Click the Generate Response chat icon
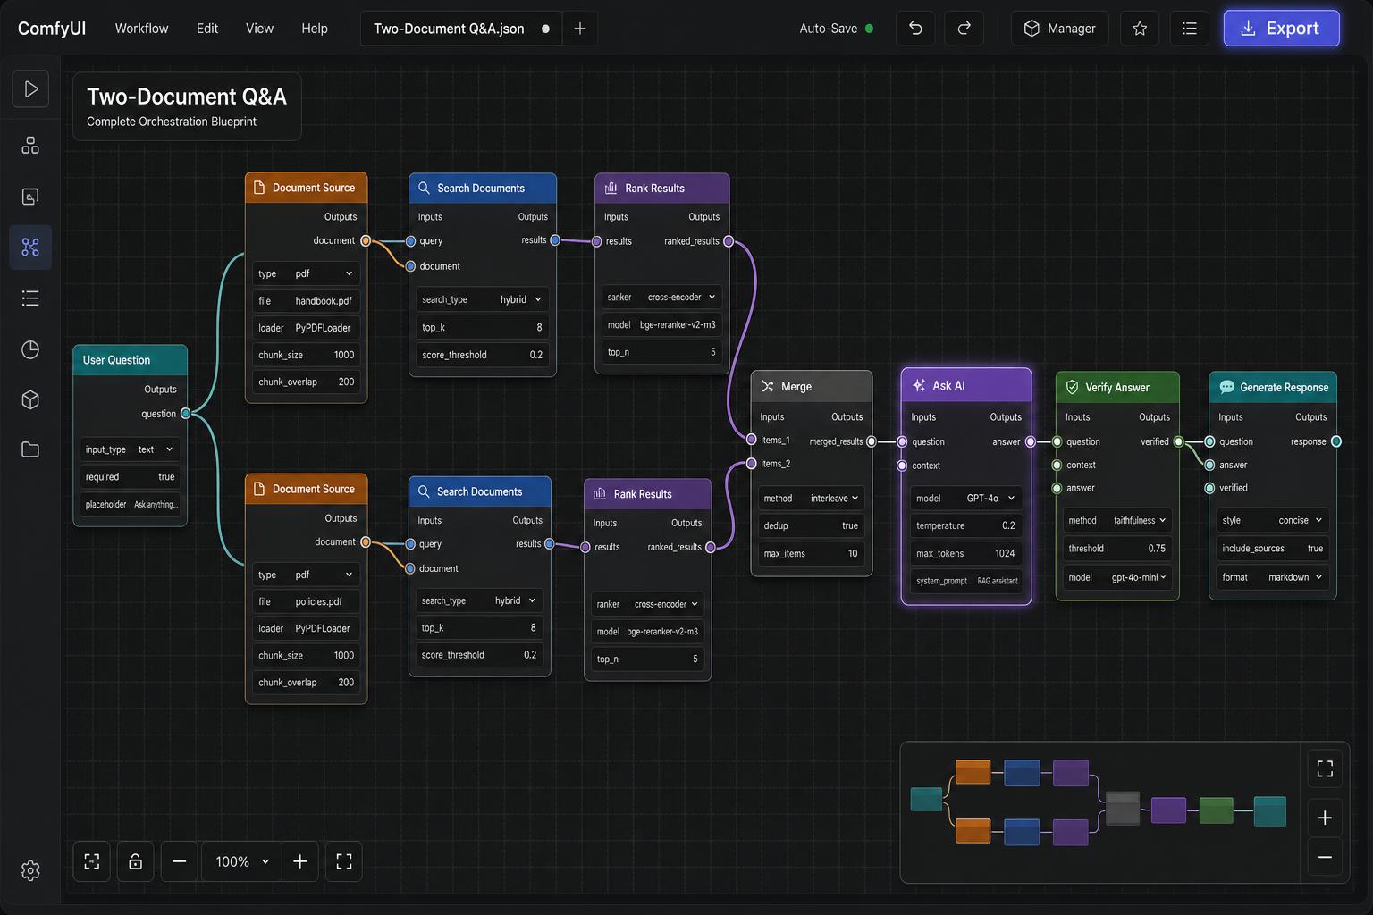Viewport: 1373px width, 915px height. point(1226,387)
